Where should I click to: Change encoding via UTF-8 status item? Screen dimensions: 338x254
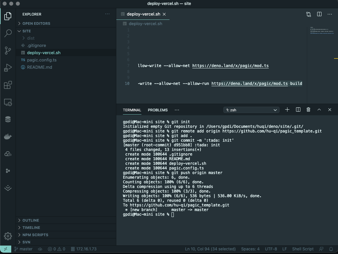pos(271,249)
